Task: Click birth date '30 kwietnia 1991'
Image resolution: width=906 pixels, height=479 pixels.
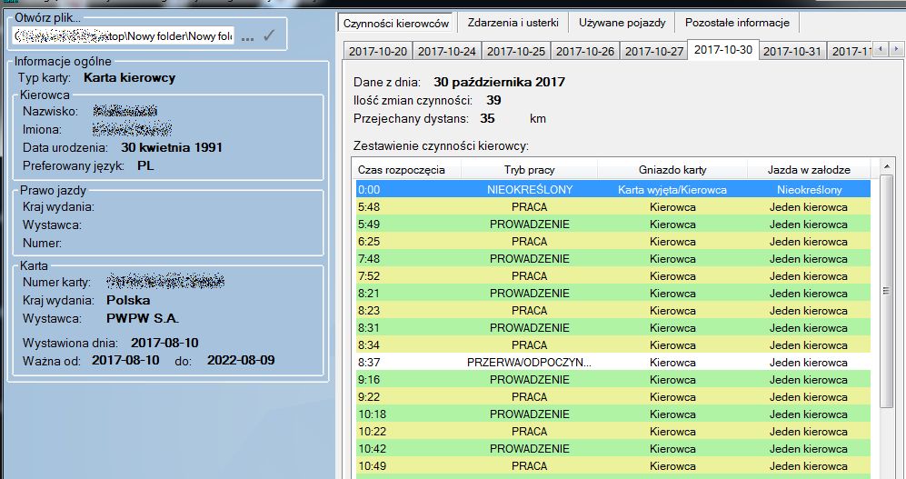Action: (172, 147)
